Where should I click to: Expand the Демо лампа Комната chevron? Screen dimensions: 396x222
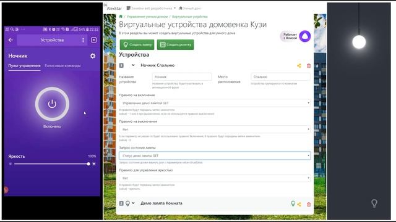pos(133,203)
